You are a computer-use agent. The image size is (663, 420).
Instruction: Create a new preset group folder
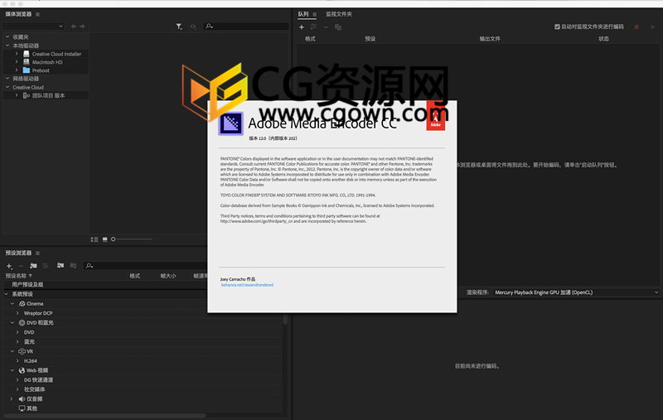coord(33,266)
